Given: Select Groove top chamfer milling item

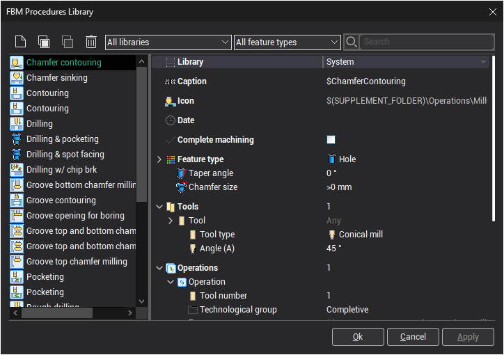Looking at the screenshot, I should point(77,262).
